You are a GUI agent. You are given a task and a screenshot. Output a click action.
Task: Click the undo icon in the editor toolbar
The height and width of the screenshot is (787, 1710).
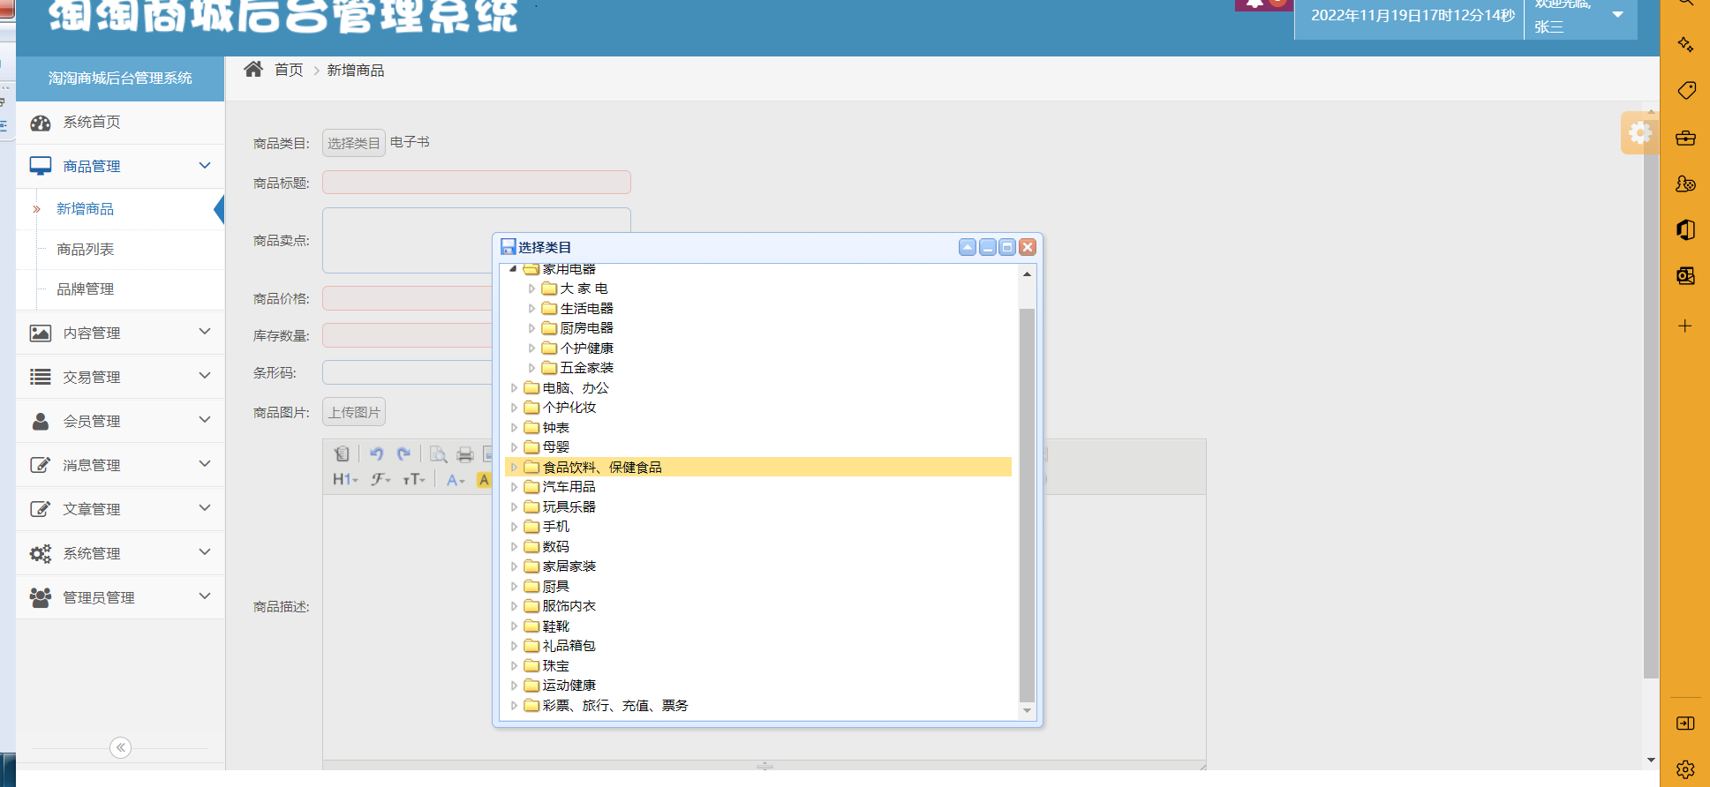coord(377,454)
